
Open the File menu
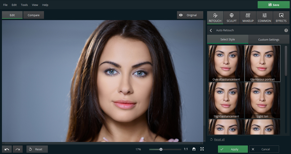point(5,5)
